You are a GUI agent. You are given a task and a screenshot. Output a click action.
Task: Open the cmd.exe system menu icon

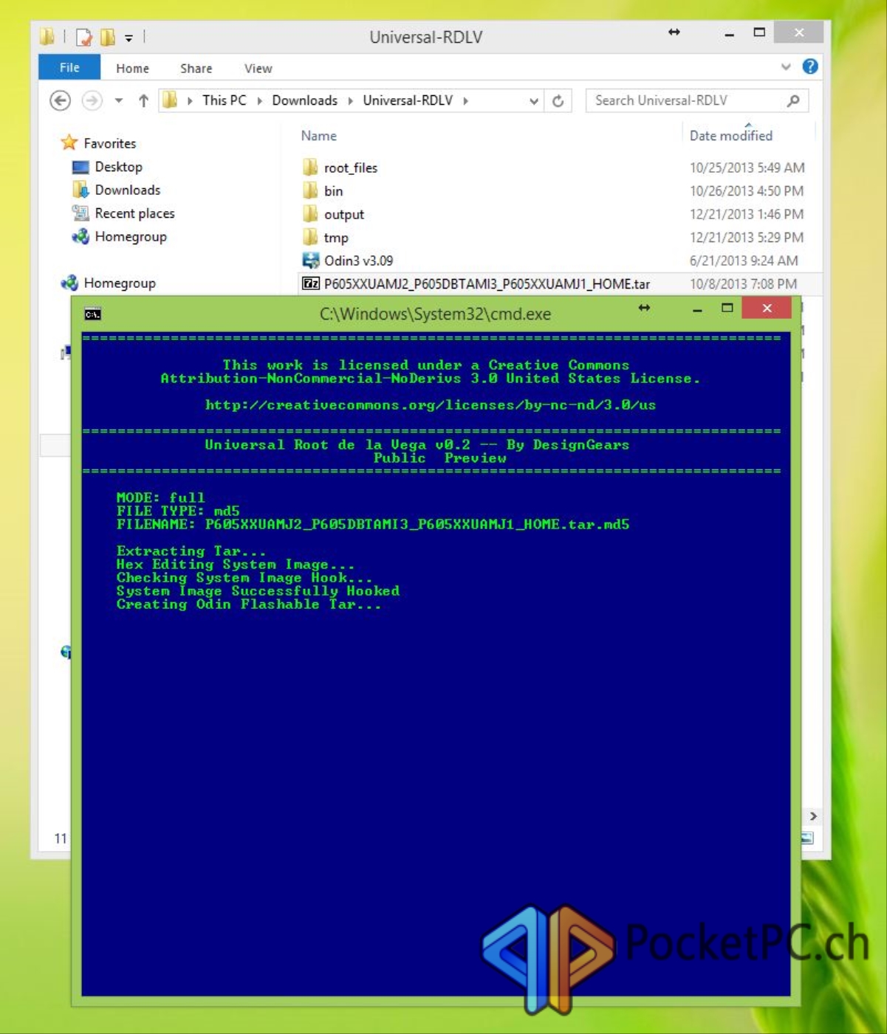92,314
